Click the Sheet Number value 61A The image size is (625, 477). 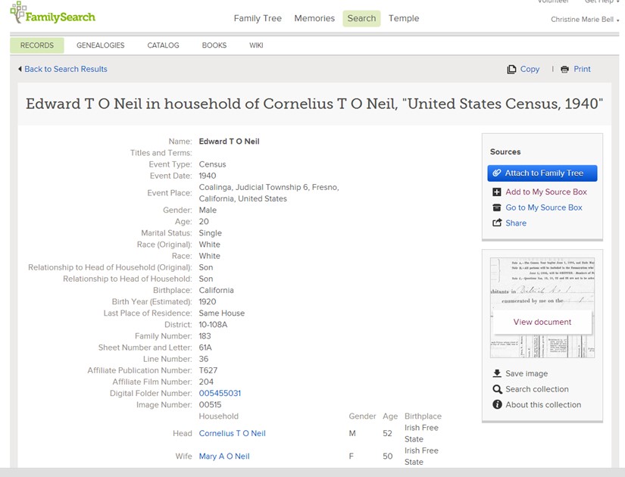tap(205, 348)
